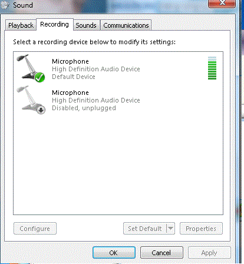The width and height of the screenshot is (244, 264).
Task: Select the disabled unplugged Microphone icon
Action: click(x=31, y=100)
